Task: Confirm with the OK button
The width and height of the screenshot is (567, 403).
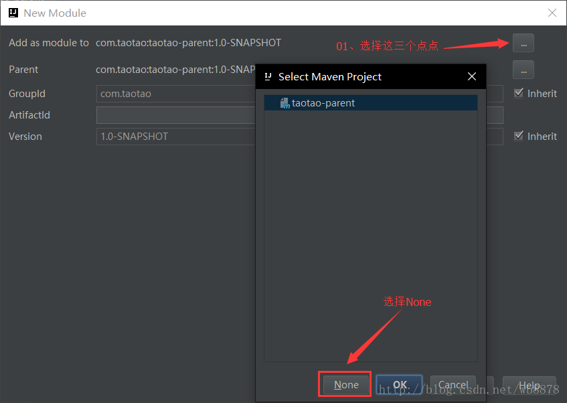Action: point(399,384)
